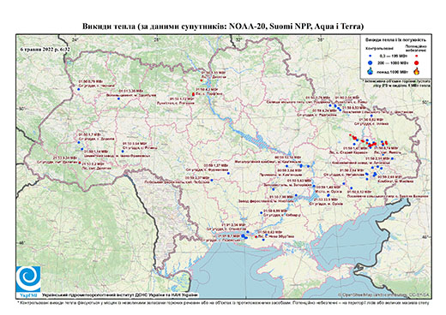The width and height of the screenshot is (446, 315).
Task: Select the 8.82 MW marker in Kharkiv region
Action: [x=371, y=116]
